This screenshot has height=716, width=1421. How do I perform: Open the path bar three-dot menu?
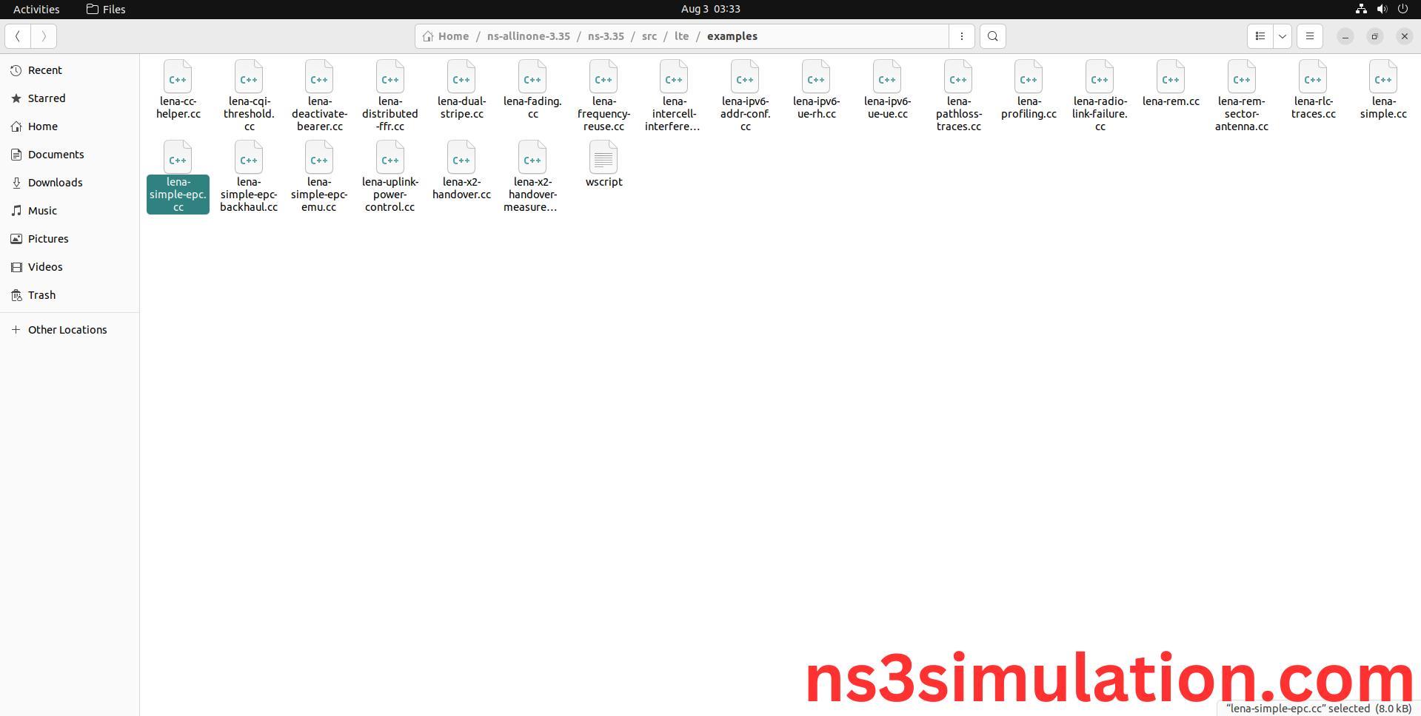click(962, 36)
